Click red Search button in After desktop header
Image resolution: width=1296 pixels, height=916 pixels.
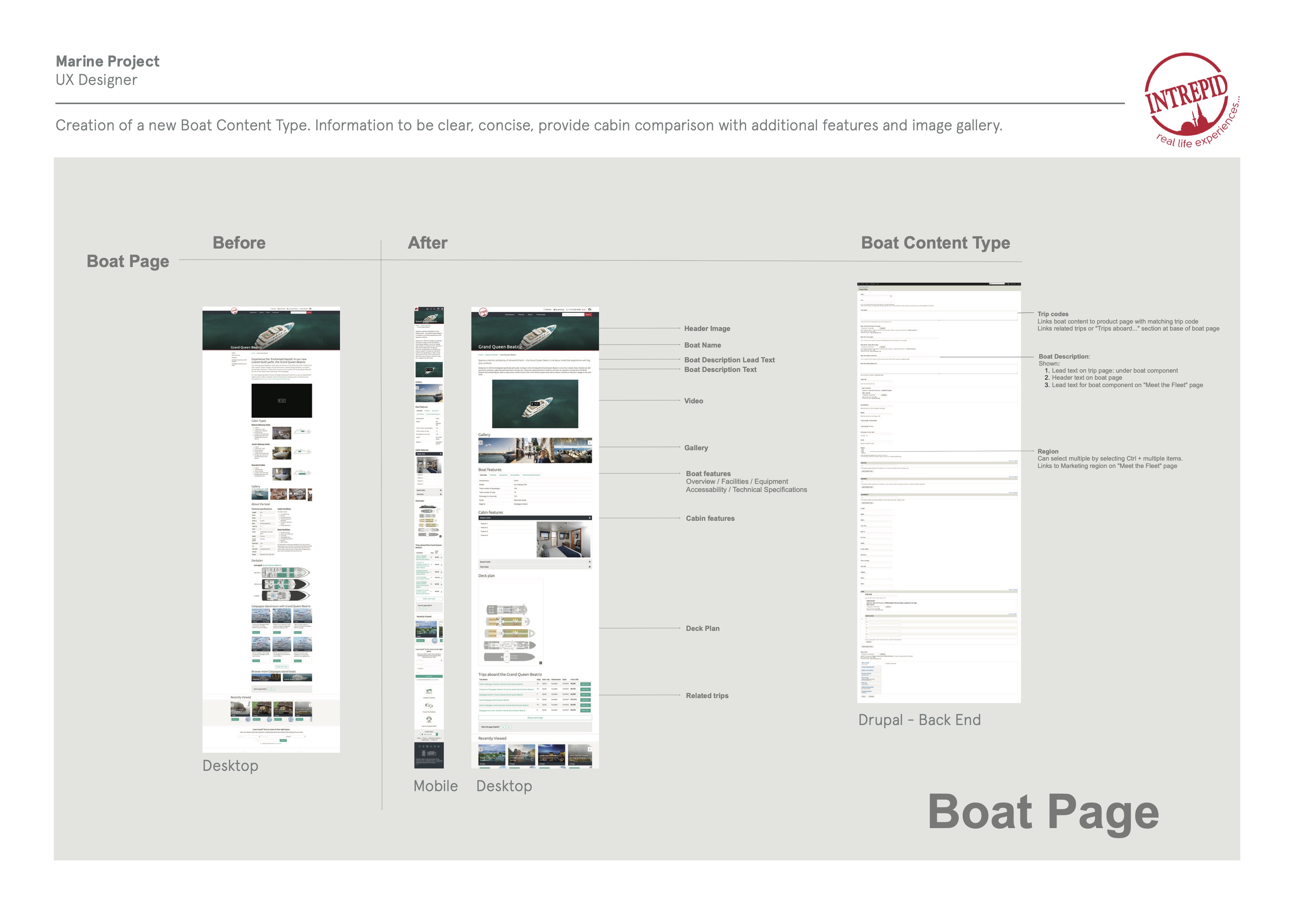point(588,315)
